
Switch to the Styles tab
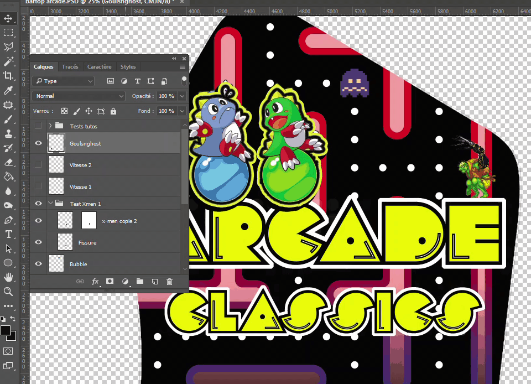[x=128, y=67]
